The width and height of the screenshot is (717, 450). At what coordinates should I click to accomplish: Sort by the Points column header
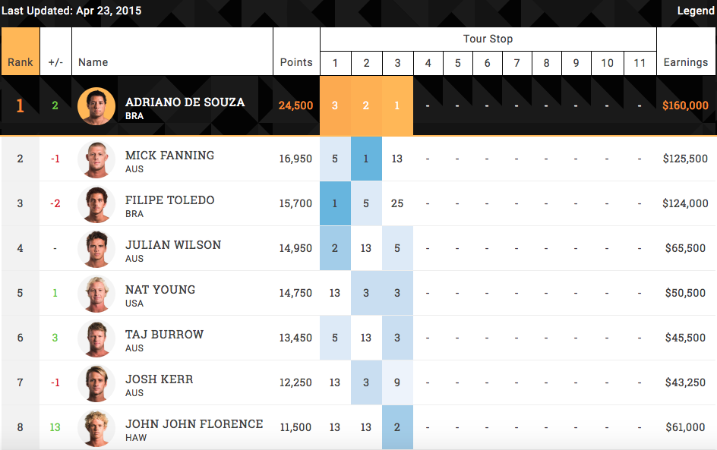click(x=296, y=62)
